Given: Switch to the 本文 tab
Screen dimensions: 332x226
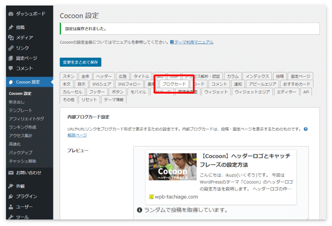Looking at the screenshot, I should pyautogui.click(x=66, y=84).
